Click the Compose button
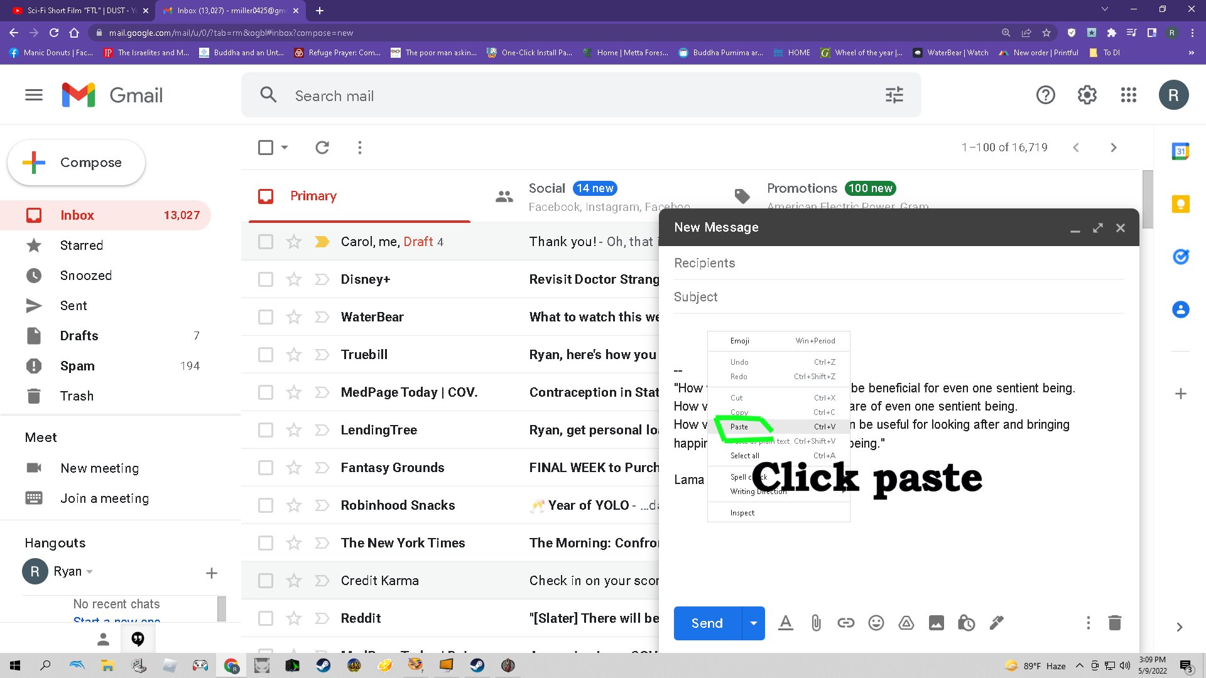1206x678 pixels. pos(77,163)
